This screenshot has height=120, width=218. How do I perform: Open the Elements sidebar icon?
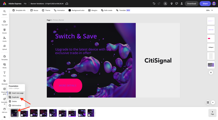(x=4, y=82)
